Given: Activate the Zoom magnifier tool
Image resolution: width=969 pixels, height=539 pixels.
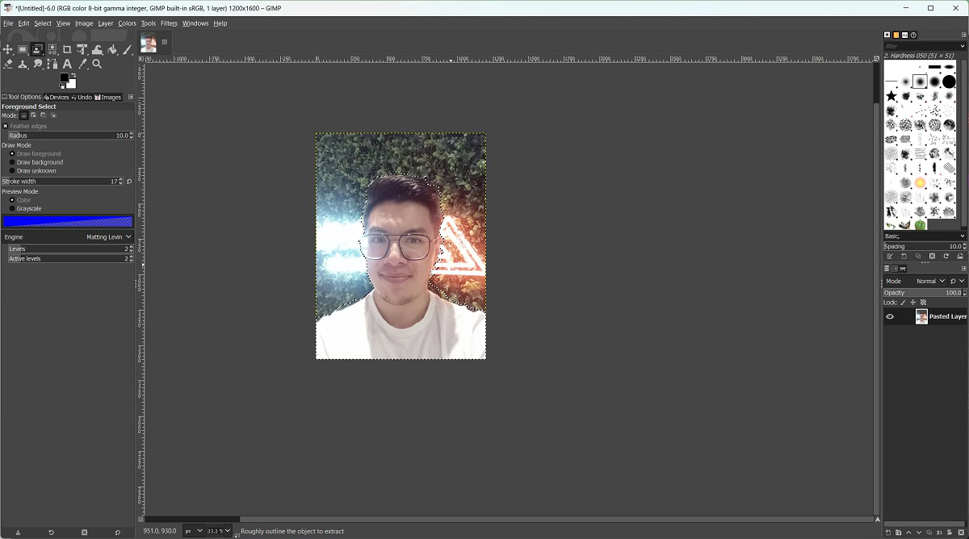Looking at the screenshot, I should pyautogui.click(x=97, y=65).
